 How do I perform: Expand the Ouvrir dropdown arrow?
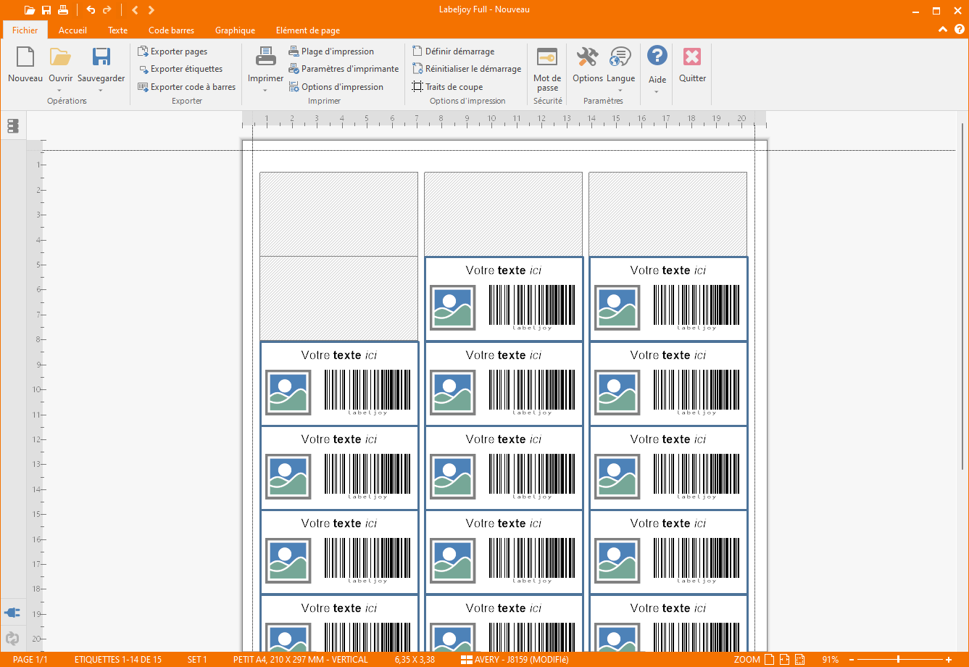click(x=60, y=91)
